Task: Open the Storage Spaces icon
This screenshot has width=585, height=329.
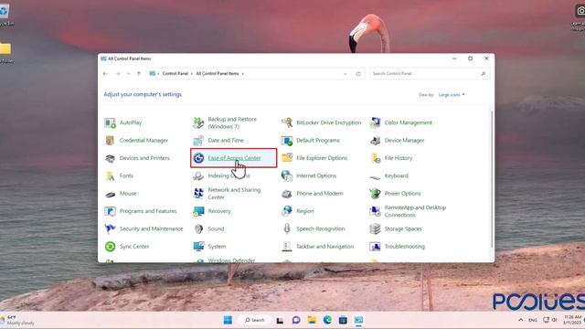Action: click(375, 228)
